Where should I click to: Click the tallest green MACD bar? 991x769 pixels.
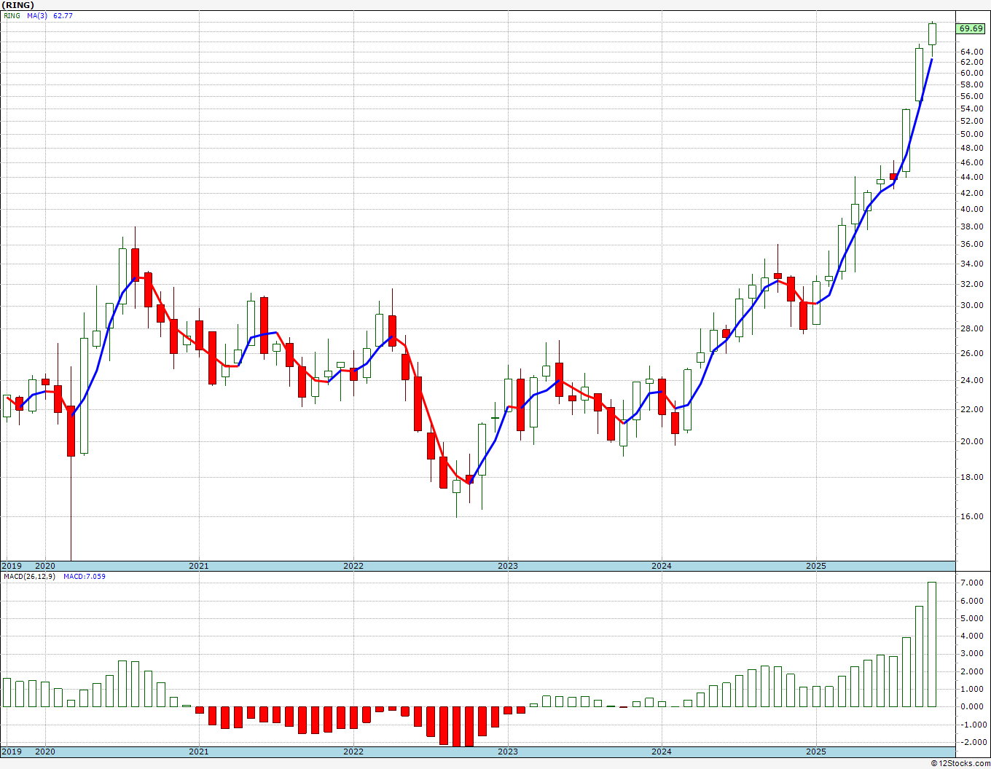pyautogui.click(x=932, y=644)
